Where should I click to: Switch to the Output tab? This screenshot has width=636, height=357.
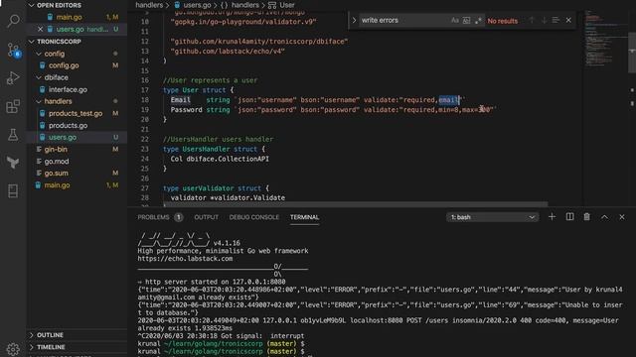(206, 217)
